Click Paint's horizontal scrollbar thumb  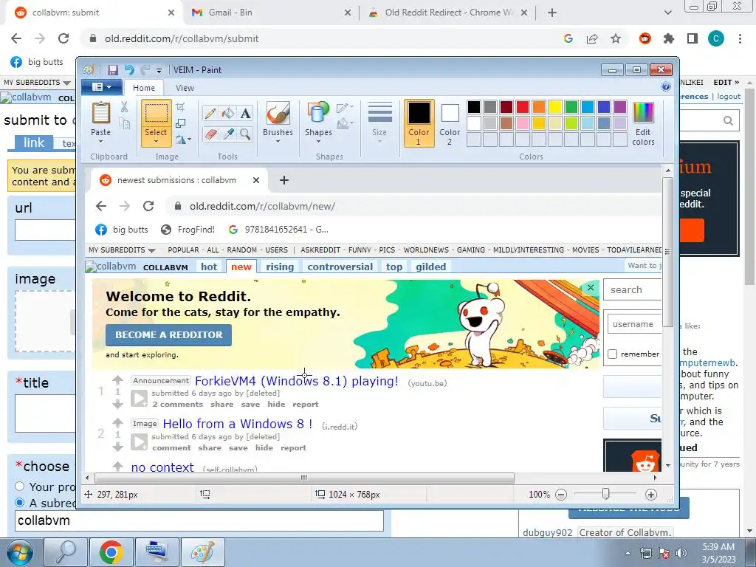(304, 478)
